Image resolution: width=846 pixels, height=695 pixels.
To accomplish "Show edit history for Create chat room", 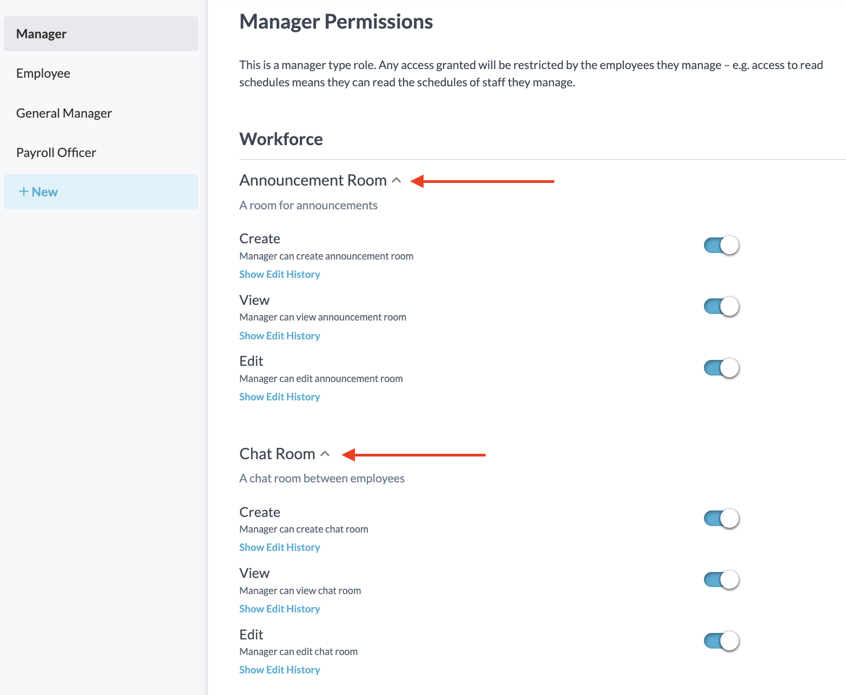I will pyautogui.click(x=279, y=548).
